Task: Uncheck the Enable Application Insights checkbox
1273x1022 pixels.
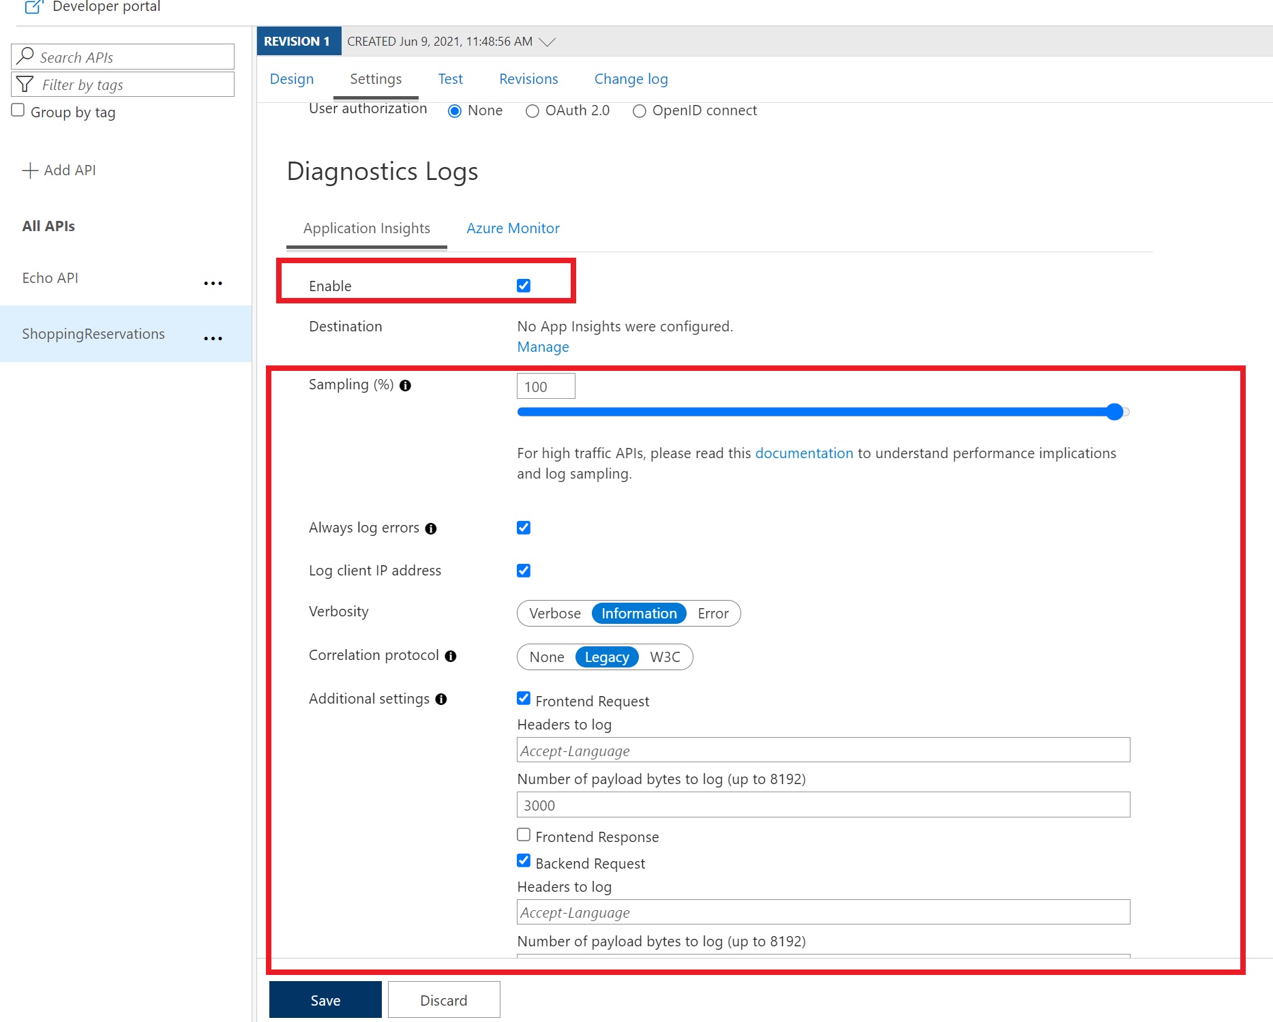Action: tap(524, 286)
